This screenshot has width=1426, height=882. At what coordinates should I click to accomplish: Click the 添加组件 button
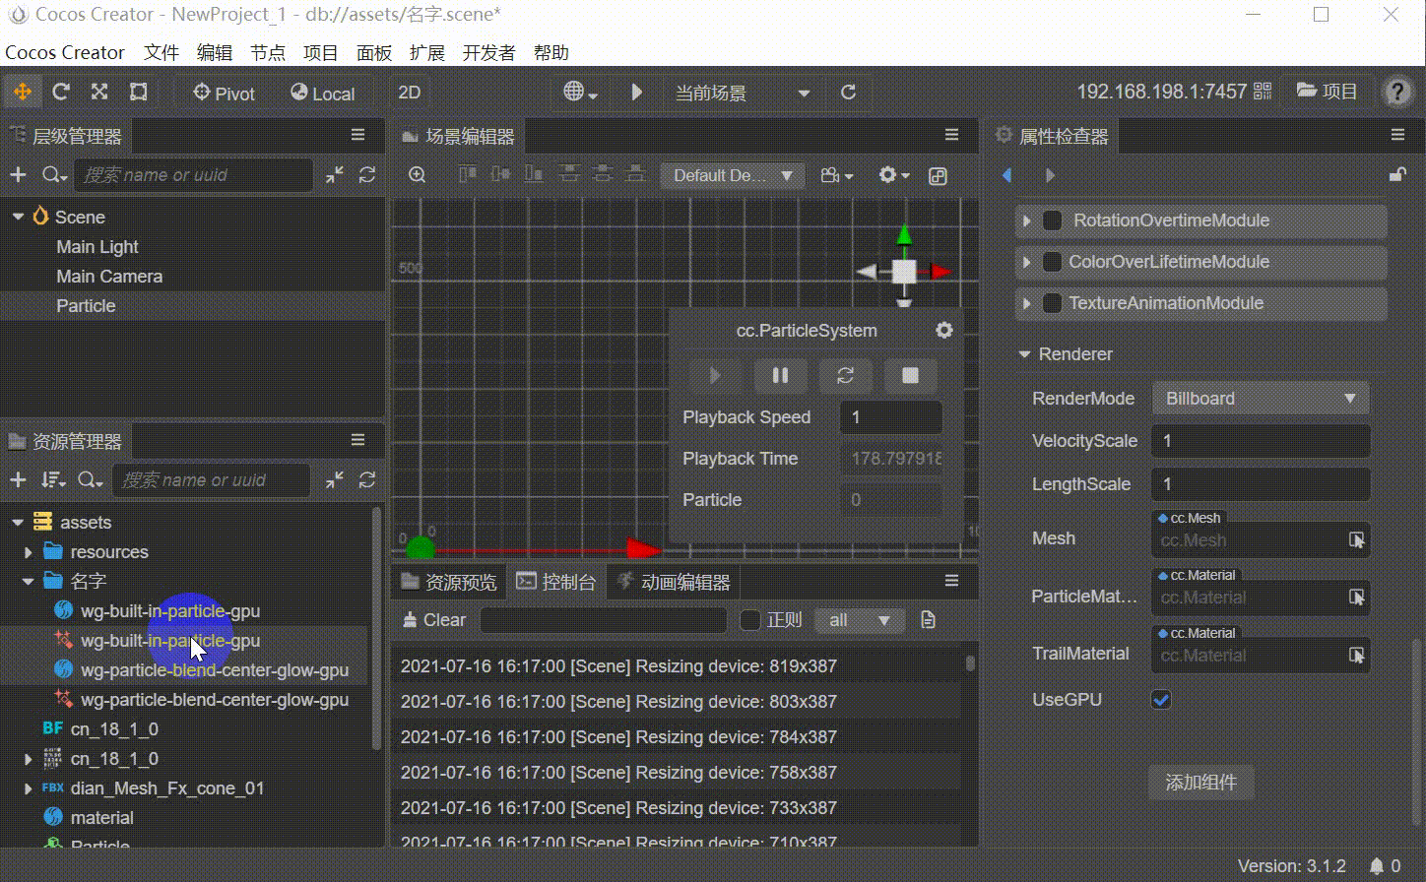pos(1200,783)
